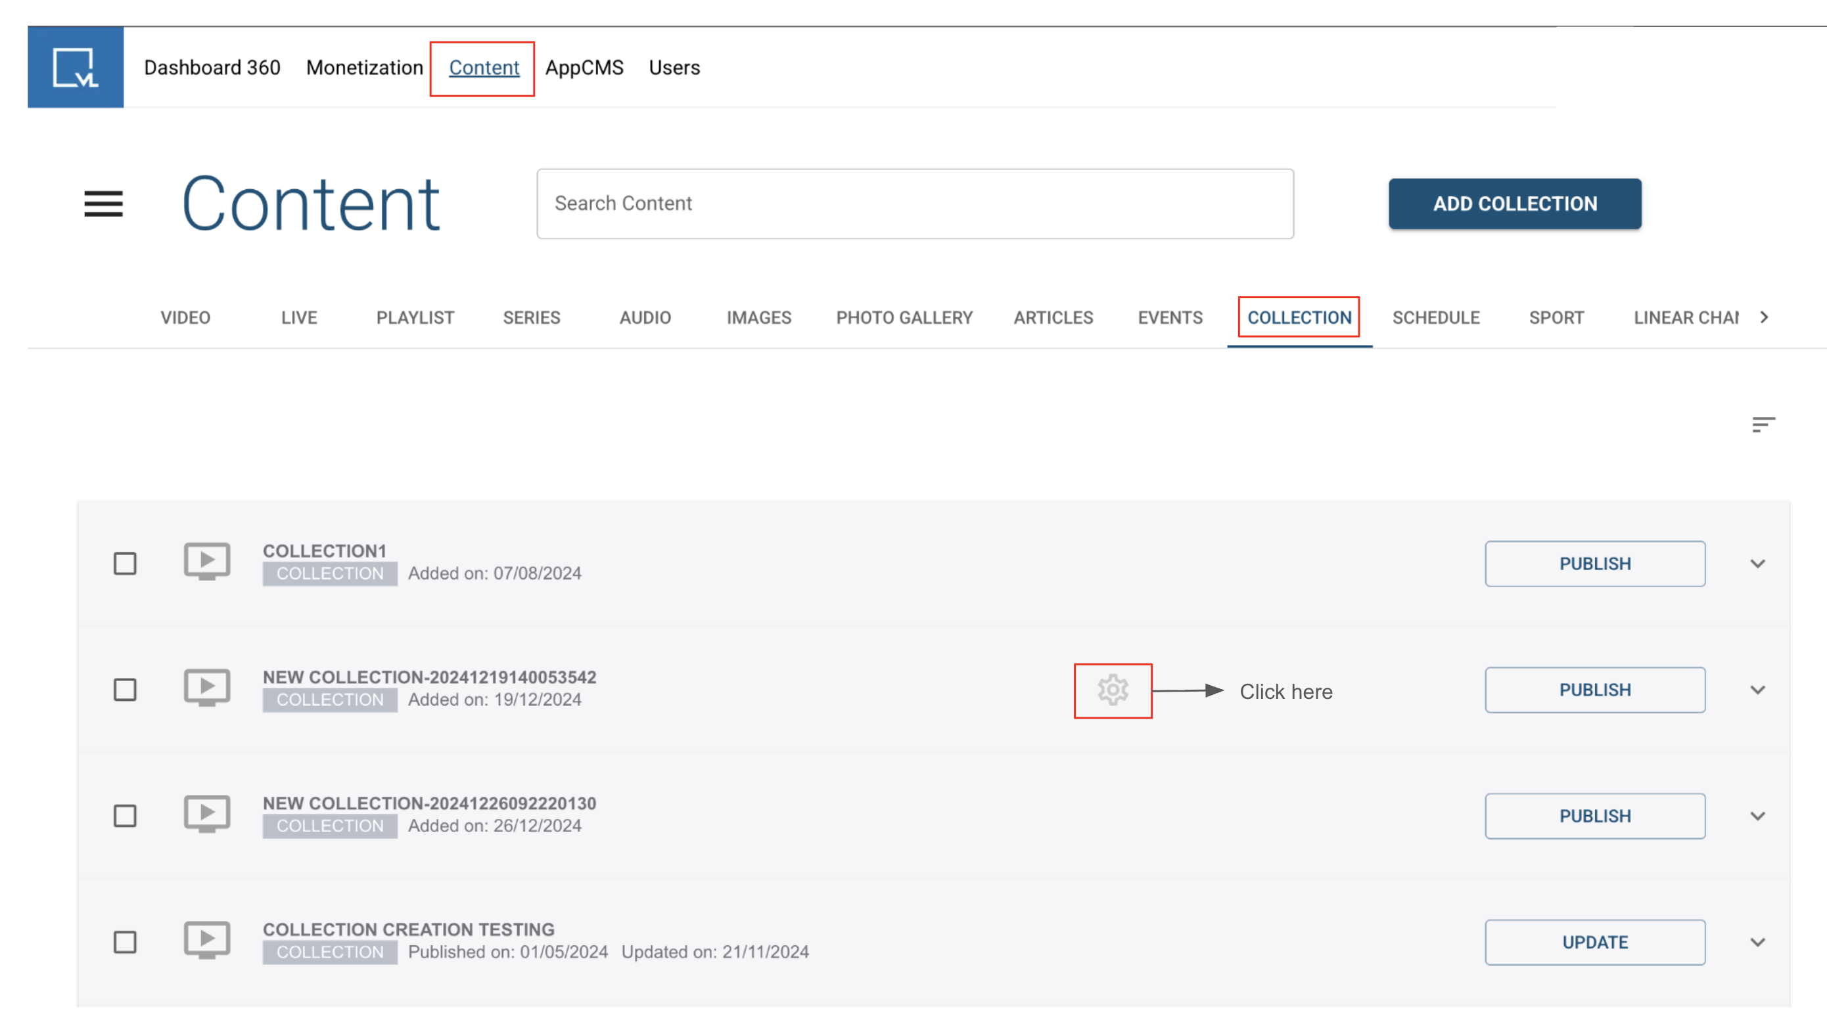Expand the COLLECTION CREATION TESTING row
This screenshot has height=1026, width=1827.
pyautogui.click(x=1757, y=943)
